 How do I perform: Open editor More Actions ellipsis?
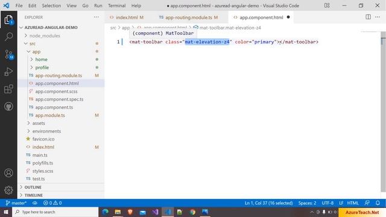pyautogui.click(x=378, y=17)
